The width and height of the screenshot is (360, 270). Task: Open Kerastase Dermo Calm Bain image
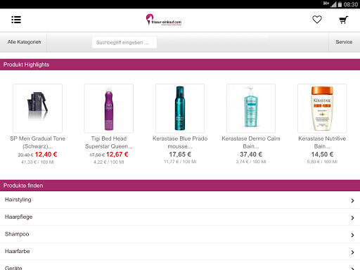coord(251,108)
